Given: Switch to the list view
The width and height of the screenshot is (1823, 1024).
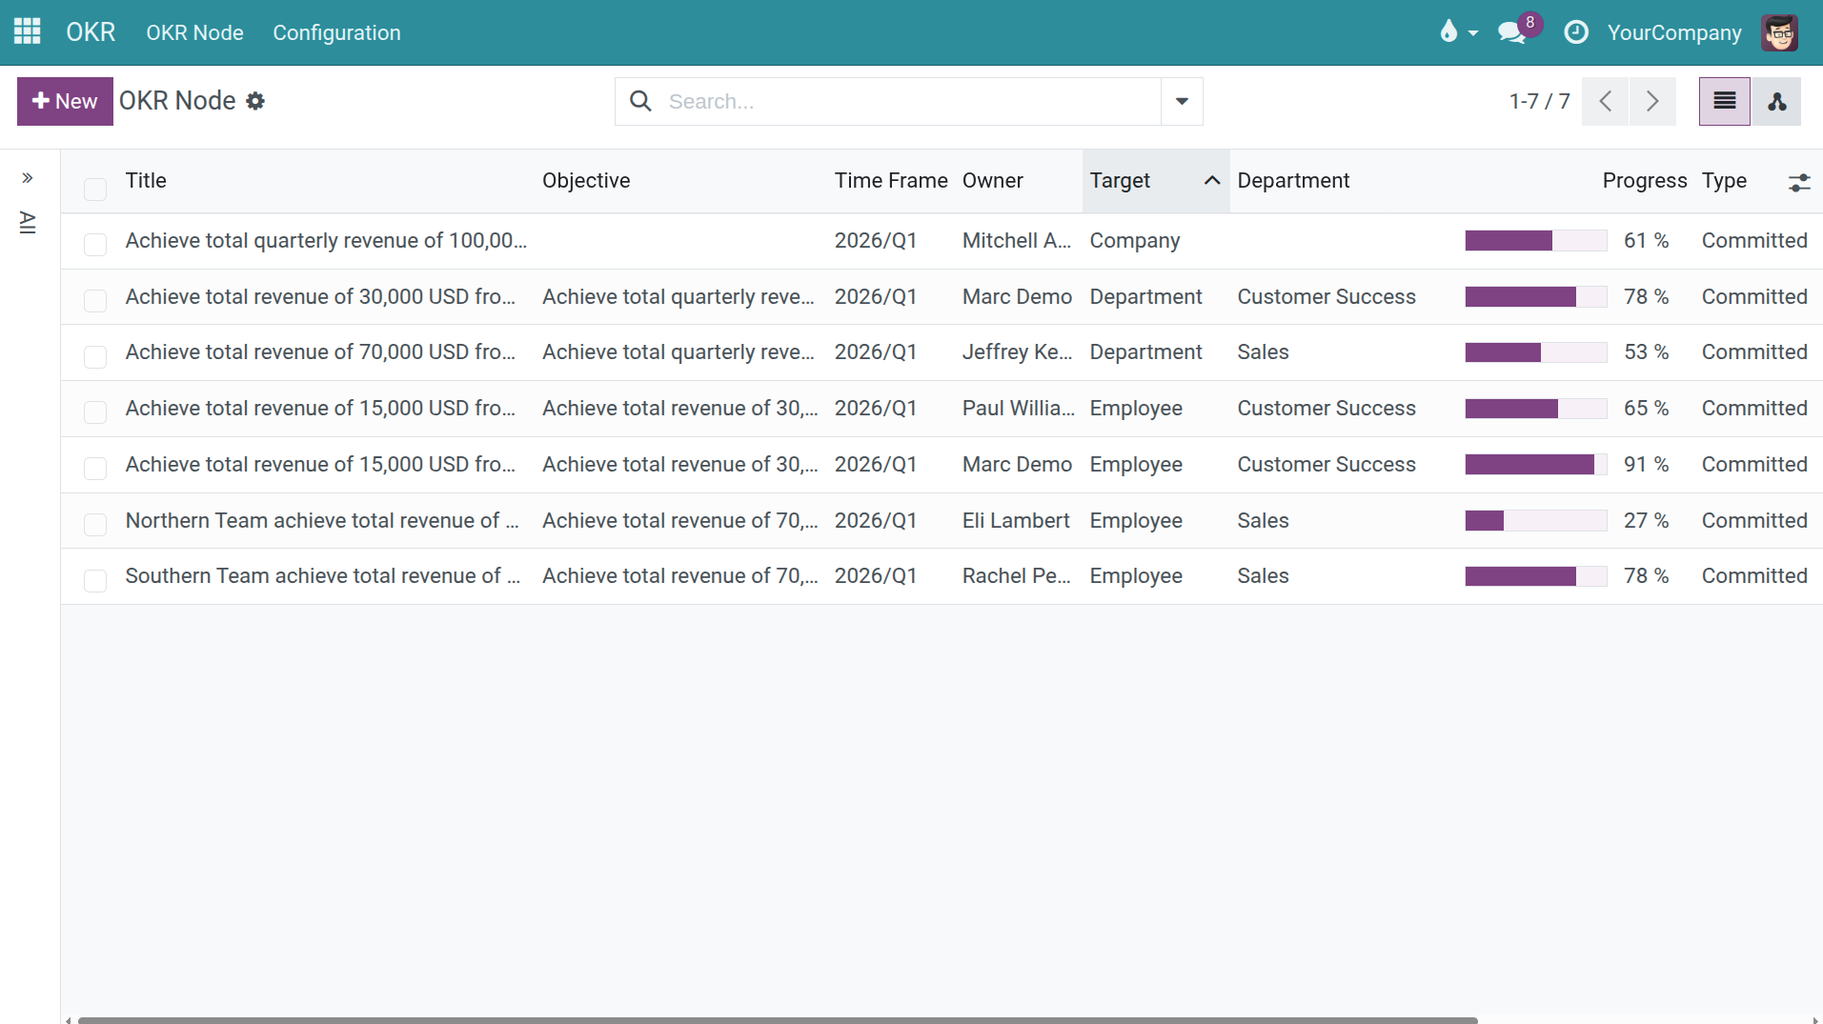Looking at the screenshot, I should 1724,101.
